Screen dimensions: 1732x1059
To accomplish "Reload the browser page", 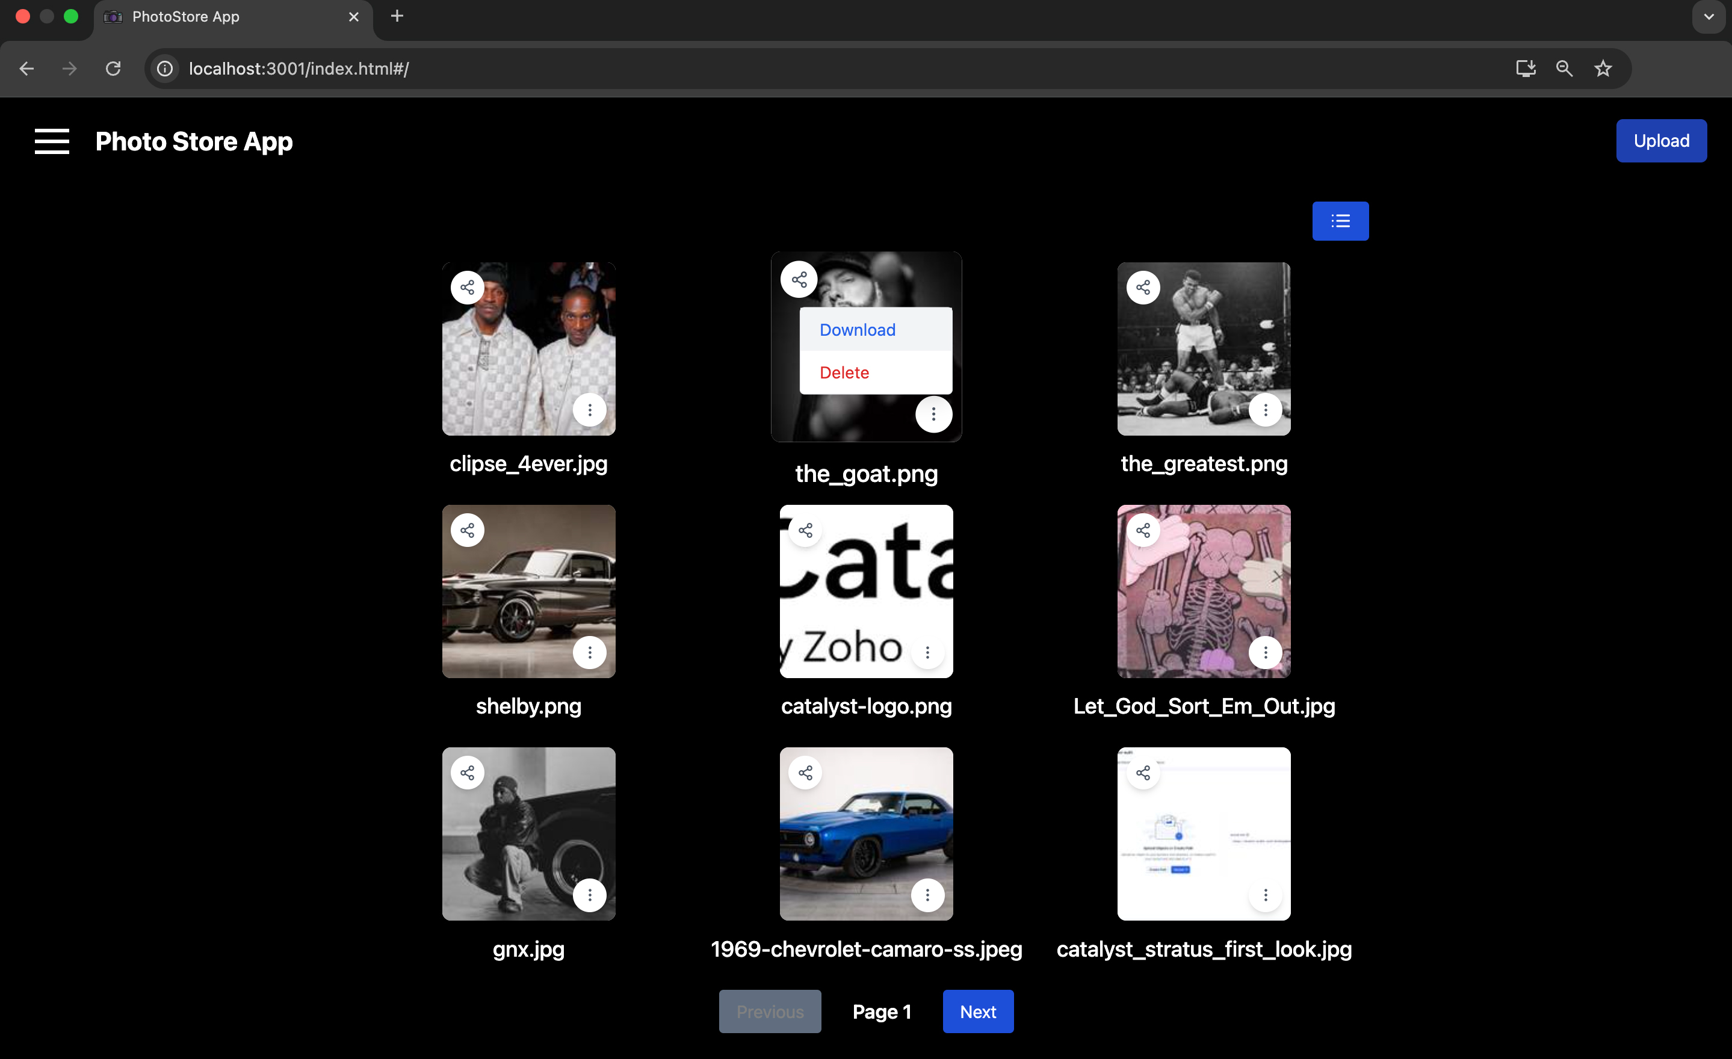I will (113, 68).
